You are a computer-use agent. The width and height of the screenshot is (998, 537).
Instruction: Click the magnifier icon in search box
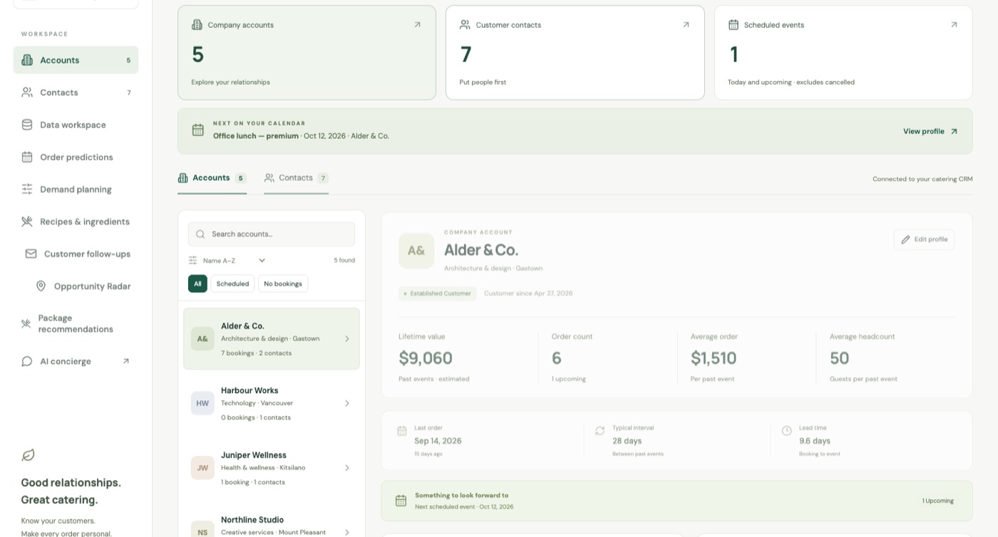pyautogui.click(x=200, y=234)
